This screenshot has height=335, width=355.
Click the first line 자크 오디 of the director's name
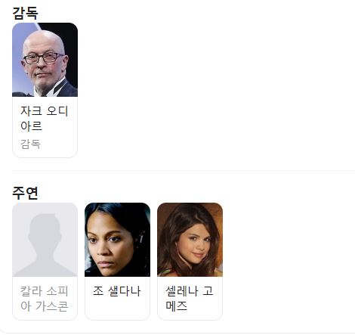45,111
